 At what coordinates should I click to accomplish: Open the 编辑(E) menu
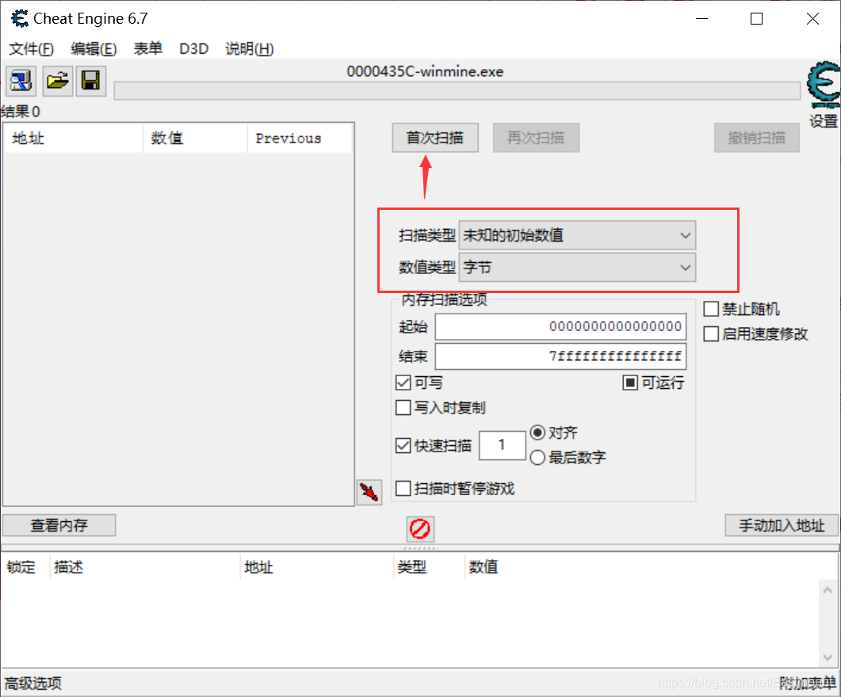tap(94, 49)
